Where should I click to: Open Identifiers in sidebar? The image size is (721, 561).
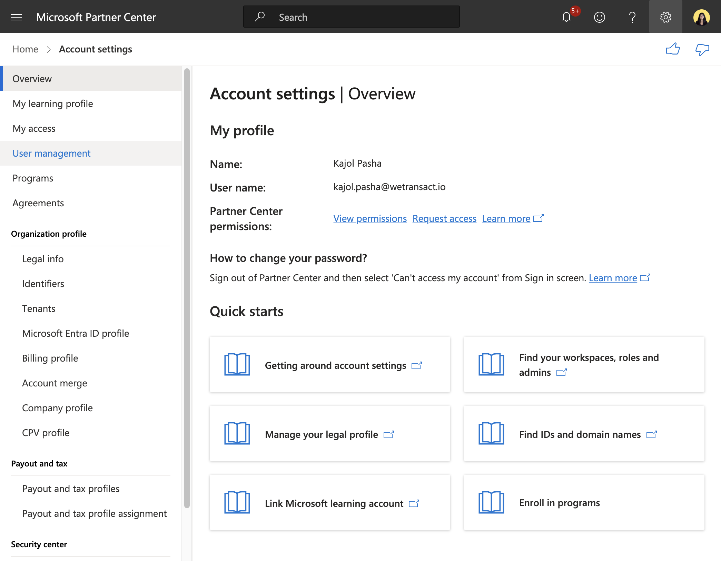(91, 284)
